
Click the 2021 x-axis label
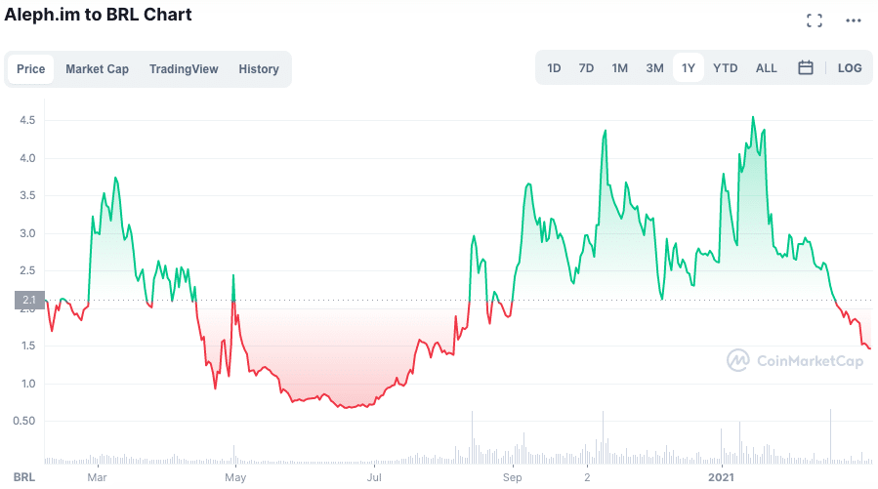tap(721, 477)
